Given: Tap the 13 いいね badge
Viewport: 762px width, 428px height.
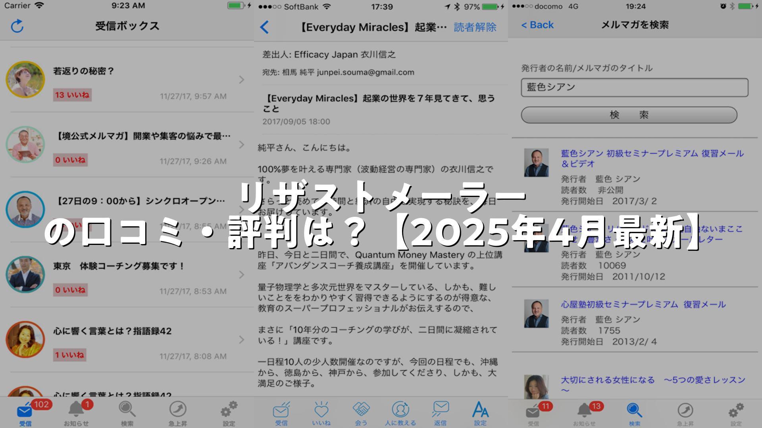Looking at the screenshot, I should click(x=72, y=95).
